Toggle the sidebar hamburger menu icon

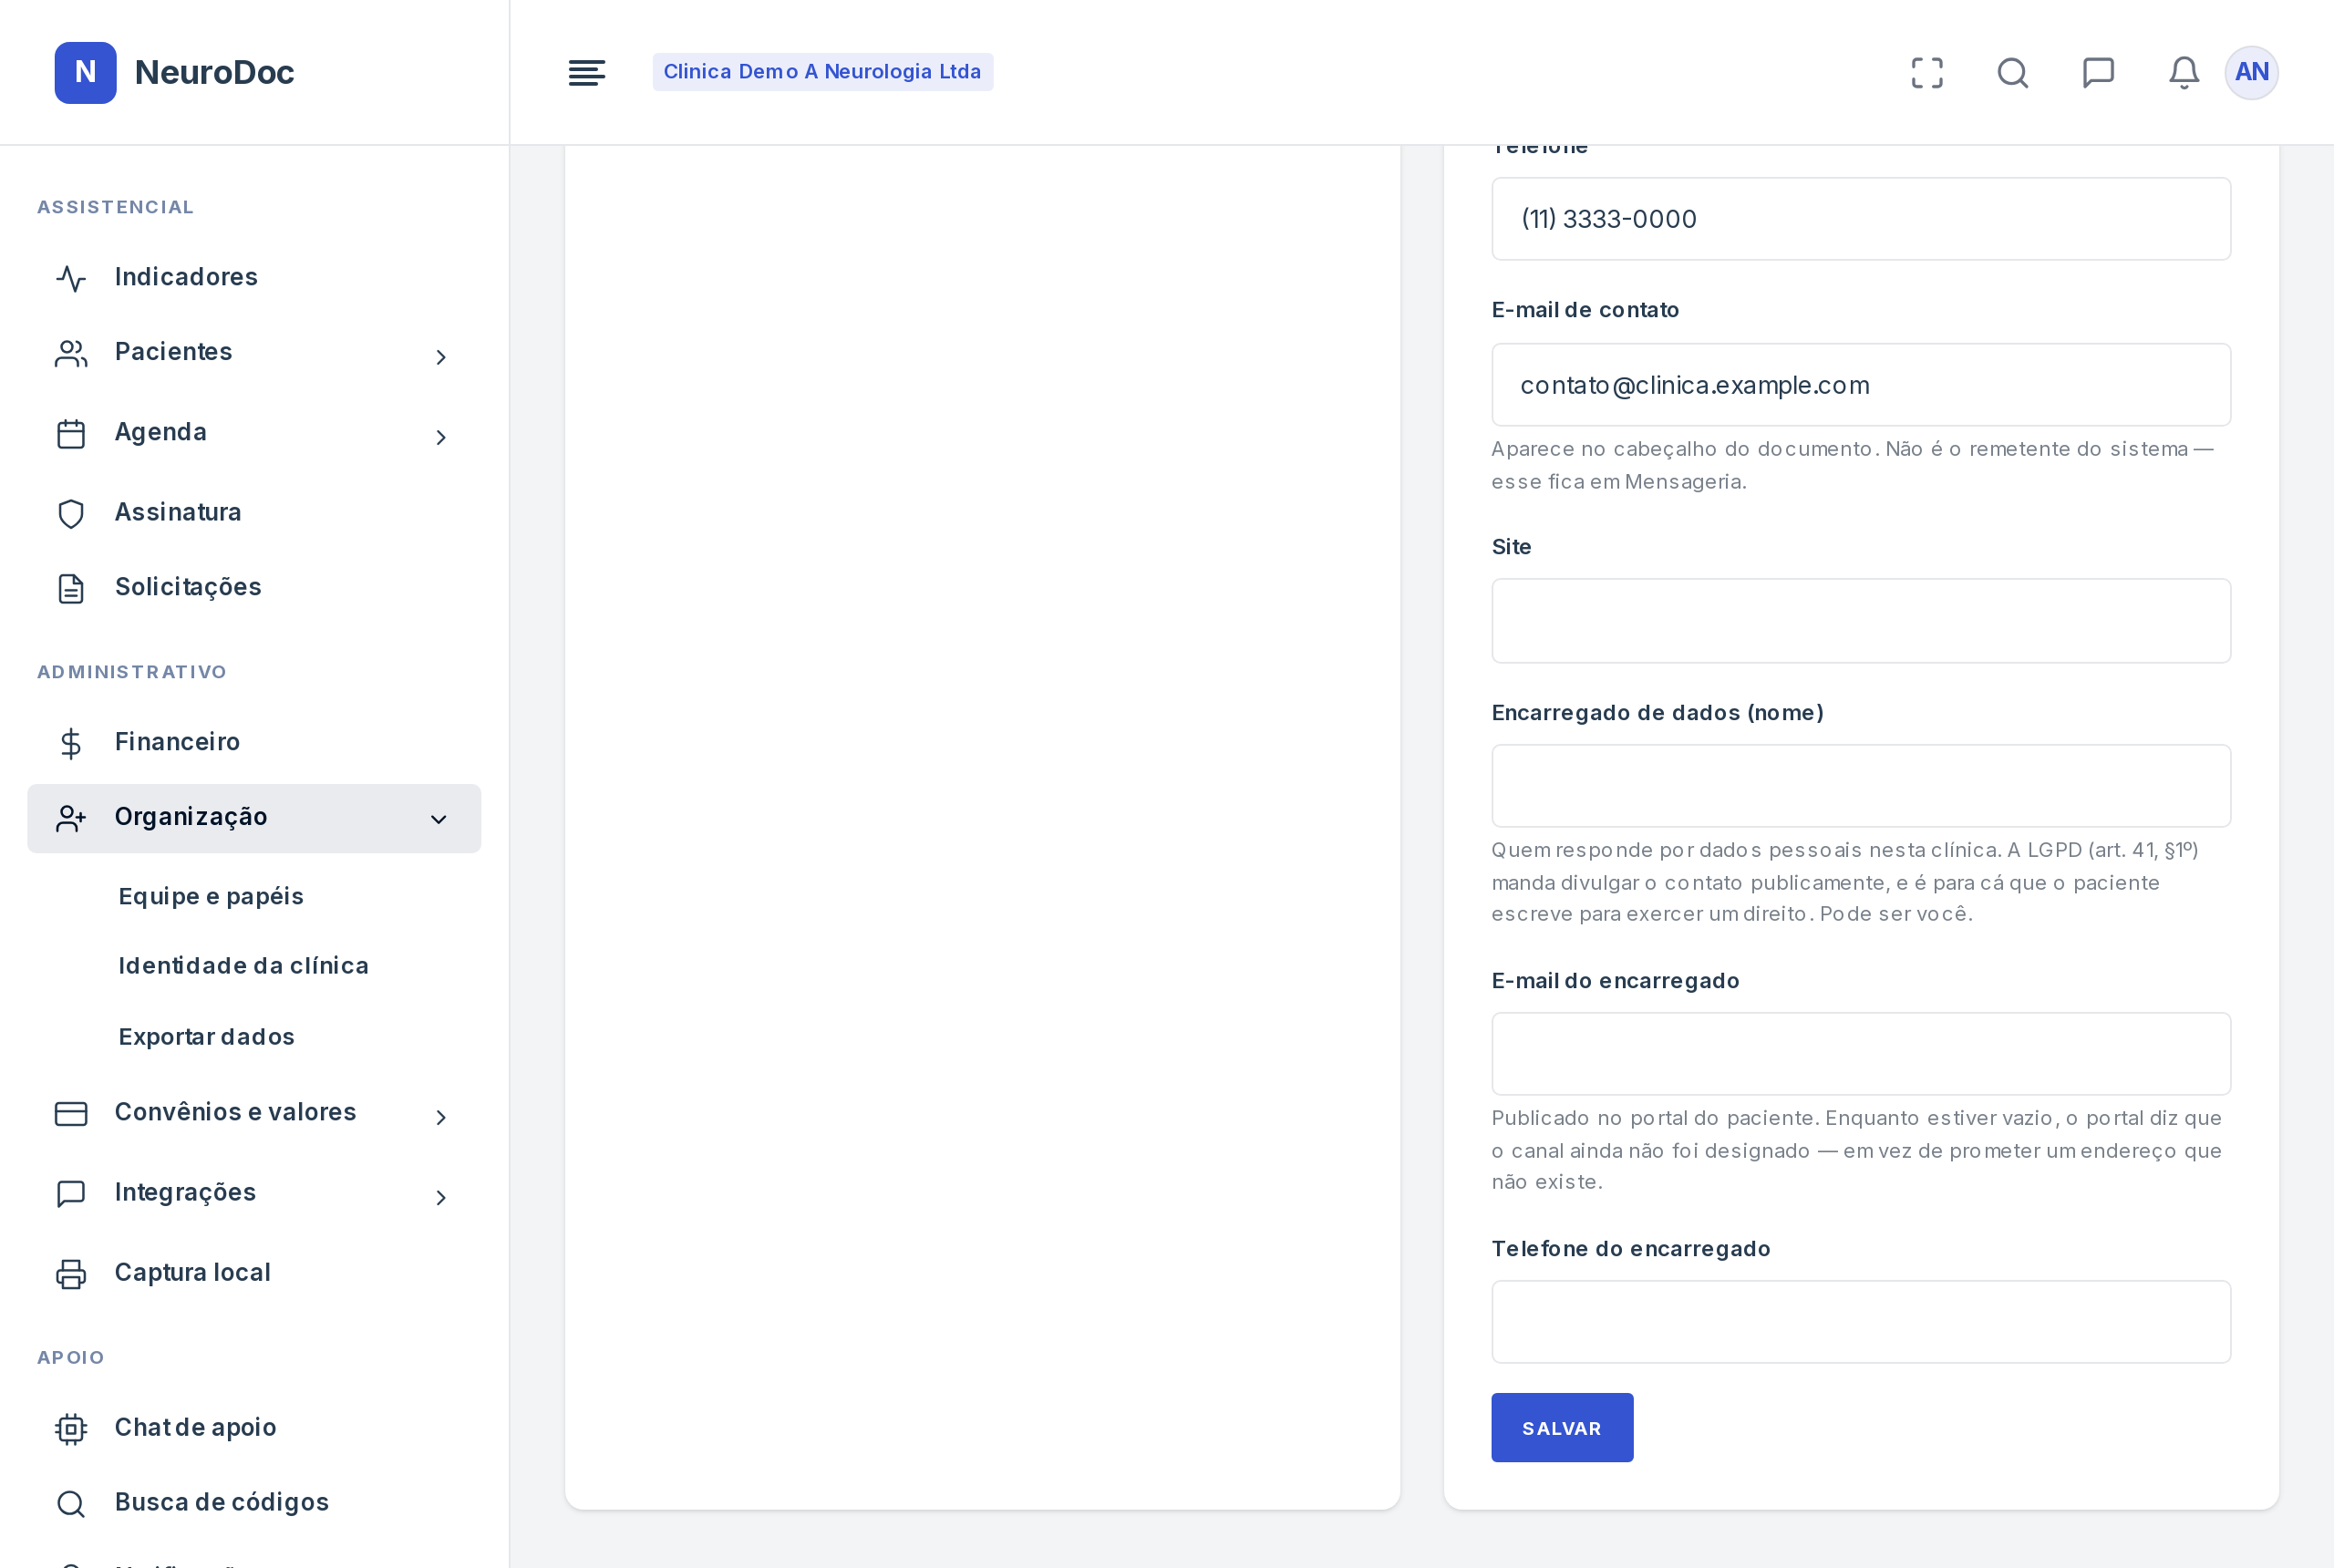coord(586,72)
